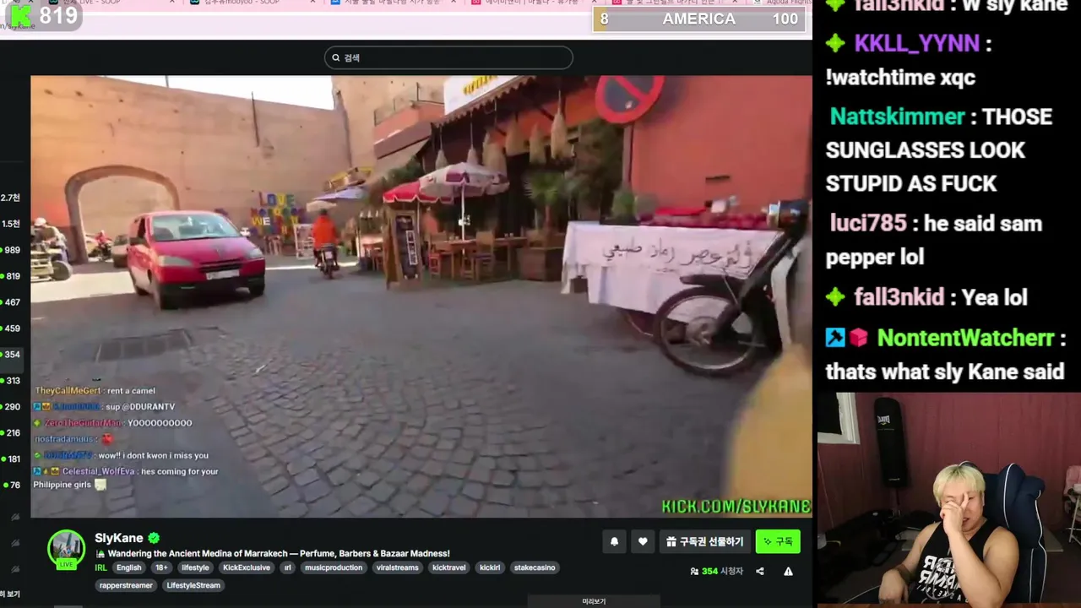Click the heart follow icon
Viewport: 1081px width, 608px height.
pyautogui.click(x=643, y=541)
